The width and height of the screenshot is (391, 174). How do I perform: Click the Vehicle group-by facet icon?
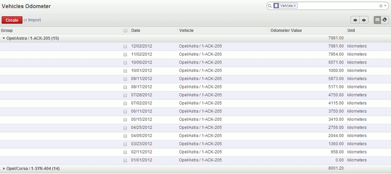tap(276, 6)
